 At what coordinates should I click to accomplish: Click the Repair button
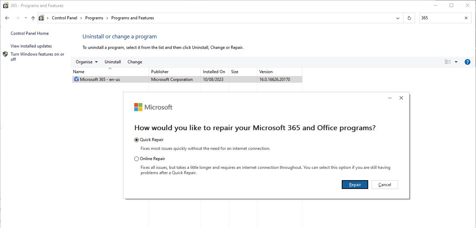pos(354,184)
